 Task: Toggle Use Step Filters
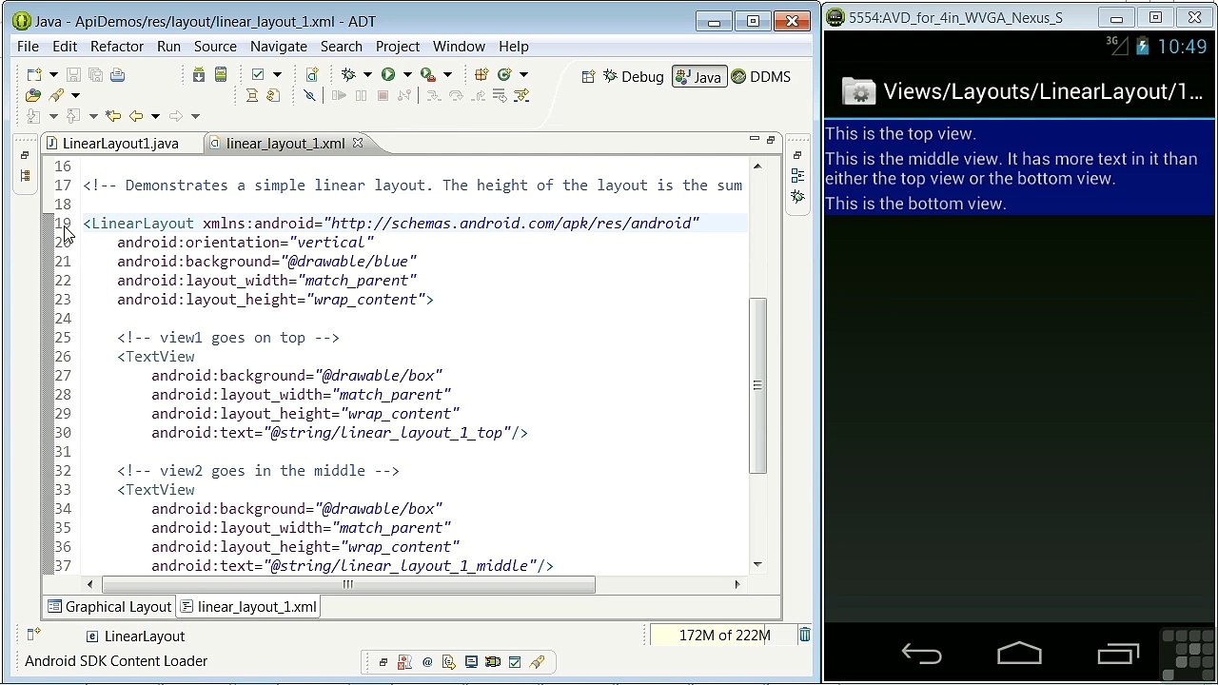pyautogui.click(x=521, y=95)
